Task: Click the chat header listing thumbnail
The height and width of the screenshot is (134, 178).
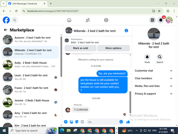Action: 69,30
